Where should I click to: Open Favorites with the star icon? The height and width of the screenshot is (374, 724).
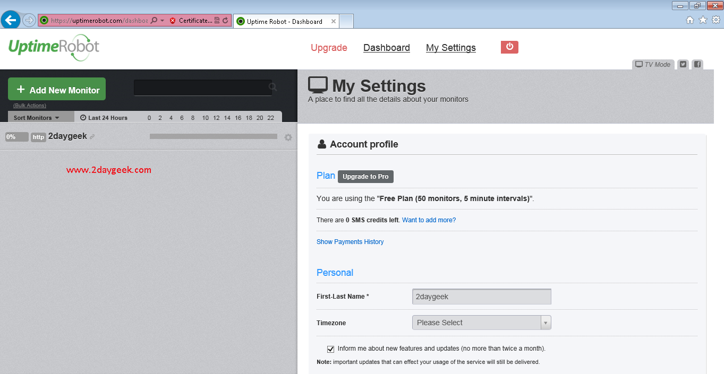703,20
